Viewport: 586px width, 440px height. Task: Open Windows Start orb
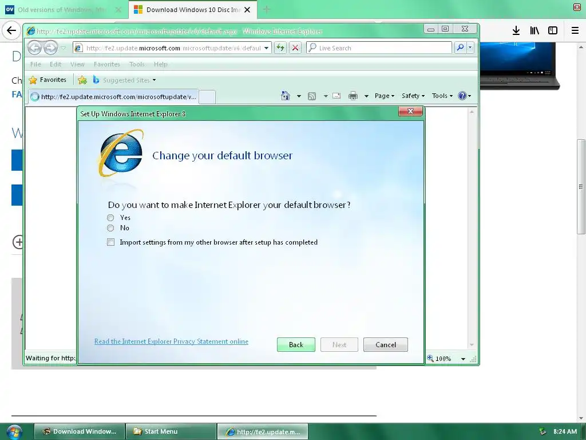tap(14, 432)
